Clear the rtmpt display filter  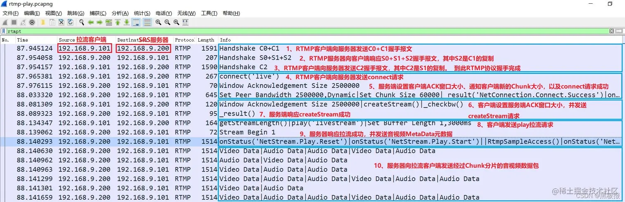612,31
